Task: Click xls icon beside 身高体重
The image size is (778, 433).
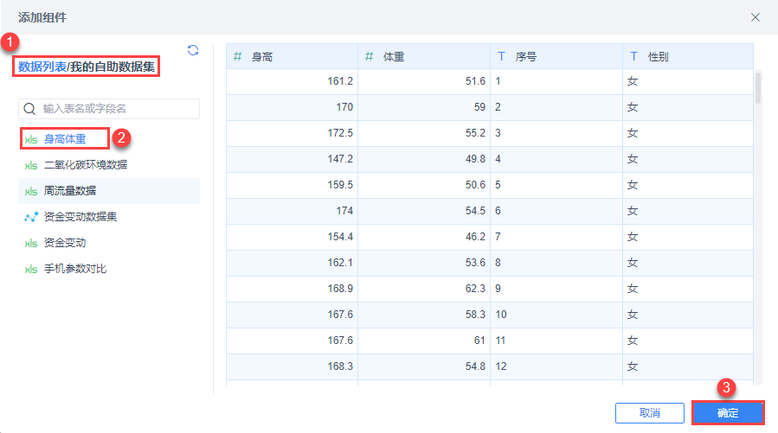Action: point(31,140)
